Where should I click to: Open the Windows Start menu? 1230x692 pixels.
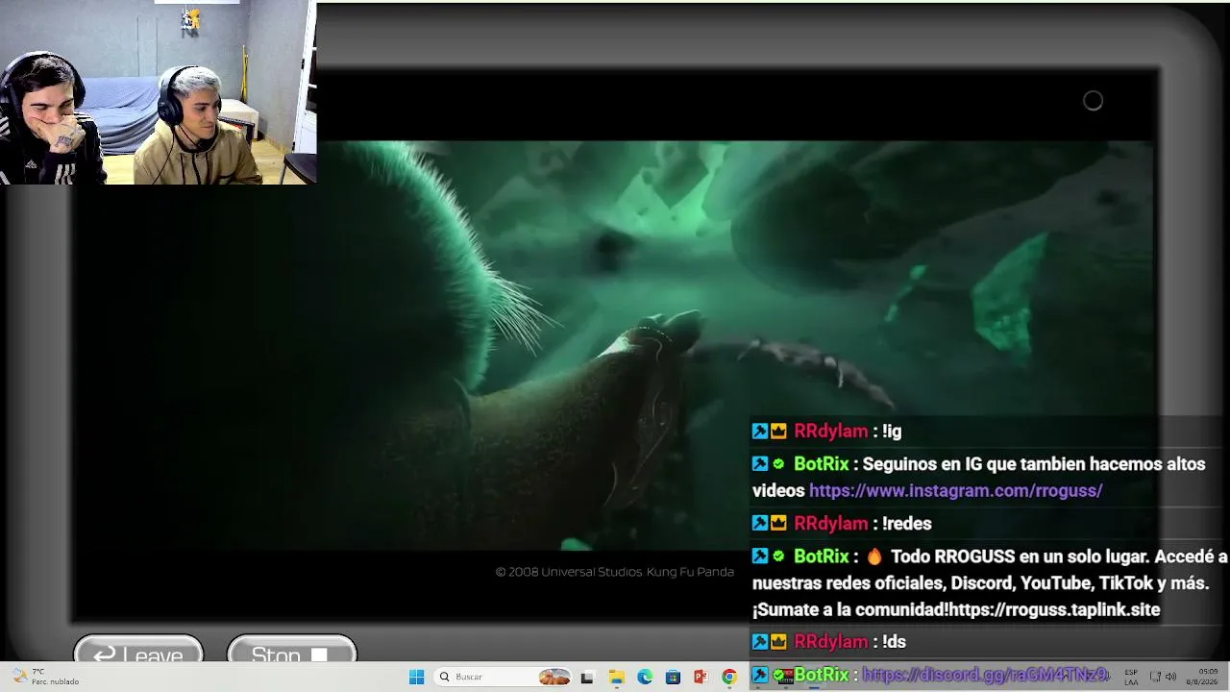coord(416,677)
